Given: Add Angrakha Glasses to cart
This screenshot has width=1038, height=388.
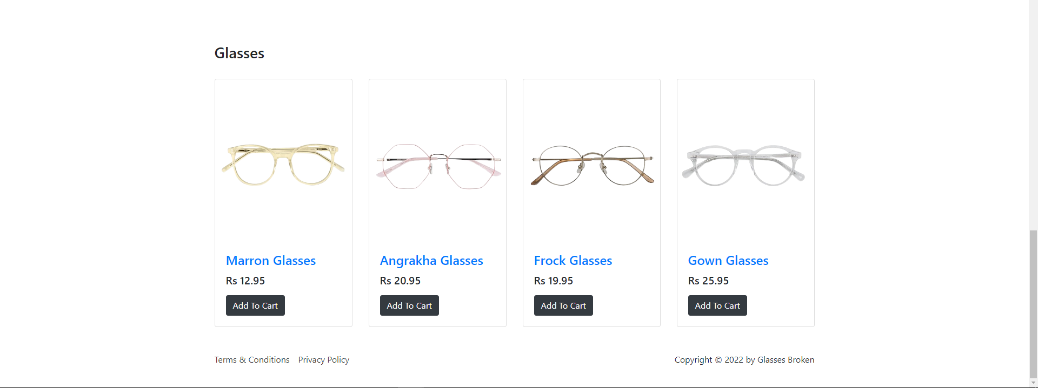Looking at the screenshot, I should pyautogui.click(x=409, y=305).
